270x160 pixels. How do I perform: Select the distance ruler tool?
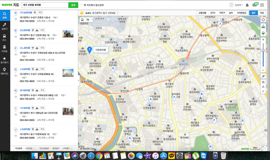pos(263,76)
